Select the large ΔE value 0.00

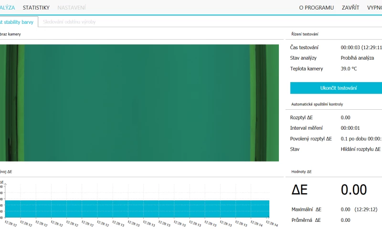tap(353, 189)
